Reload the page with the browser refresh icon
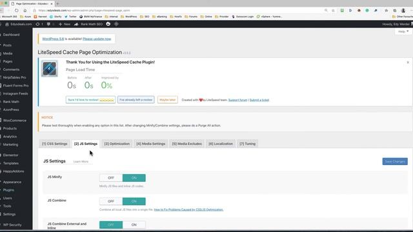 17,10
